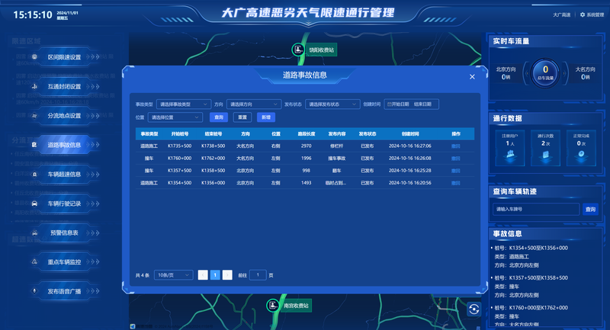Screen dimensions: 610x330
Task: Open 分流地点设置 from the sidebar menu label
Action: point(64,115)
